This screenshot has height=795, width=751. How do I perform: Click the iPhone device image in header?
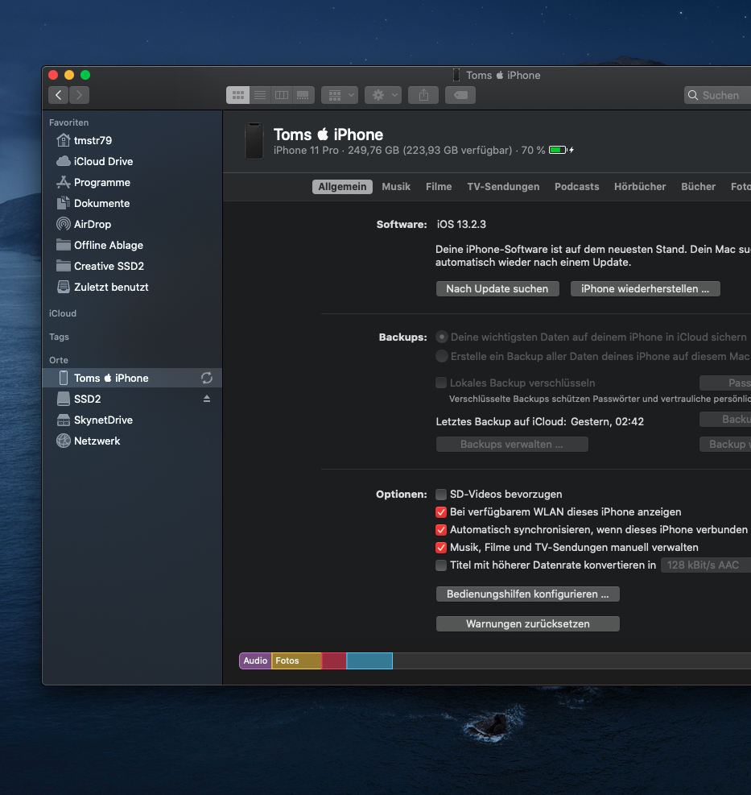click(254, 141)
